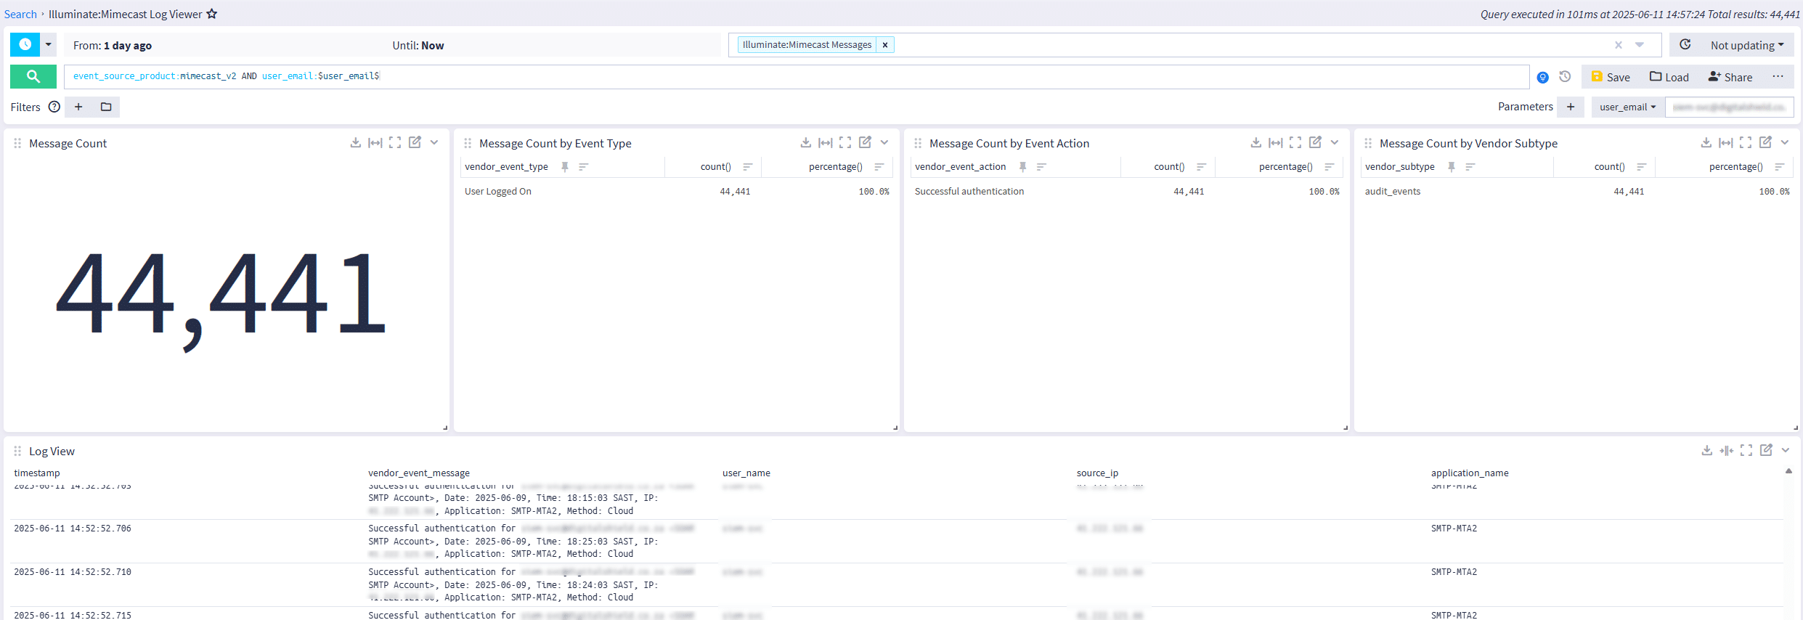Pin the vendor_event_type column
The width and height of the screenshot is (1803, 620).
565,167
